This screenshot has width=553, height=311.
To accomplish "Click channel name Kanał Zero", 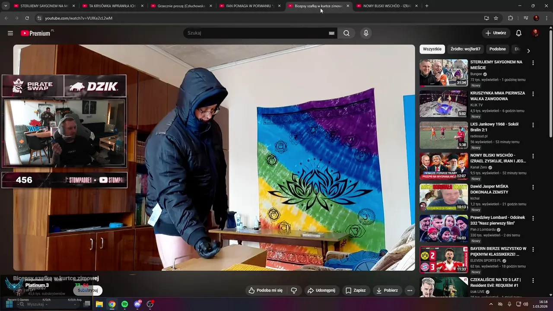I will (x=479, y=167).
